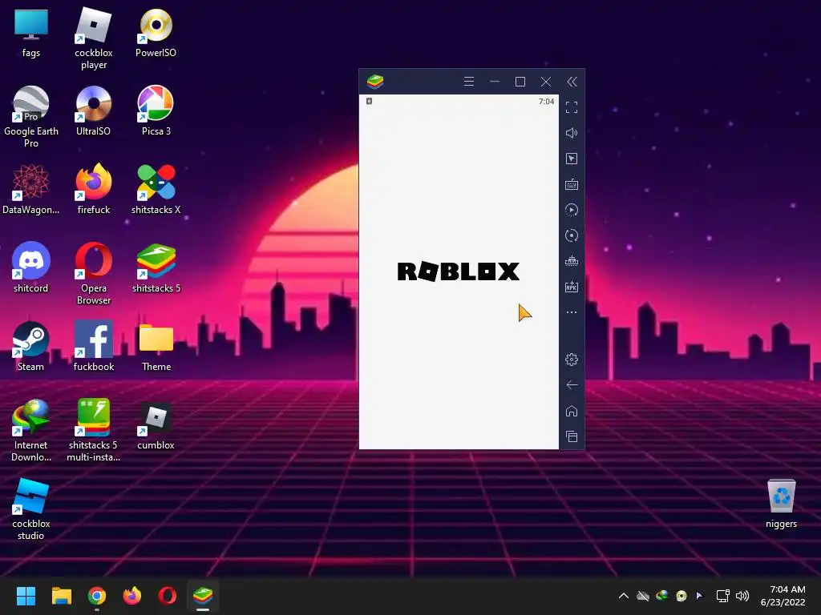Click the BlueStacks button on the taskbar
Screen dimensions: 821x615
[x=203, y=596]
